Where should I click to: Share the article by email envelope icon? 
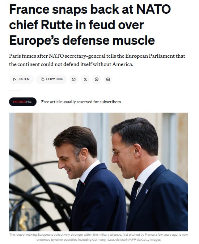tap(73, 79)
